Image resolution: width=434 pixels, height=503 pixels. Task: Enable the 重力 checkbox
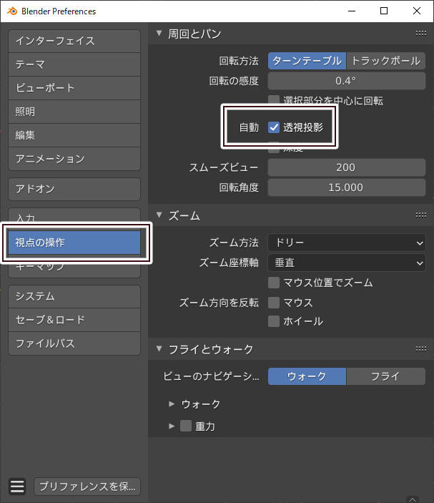186,426
